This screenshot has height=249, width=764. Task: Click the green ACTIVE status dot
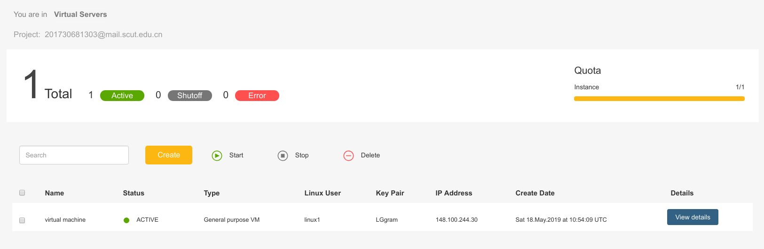pyautogui.click(x=126, y=220)
